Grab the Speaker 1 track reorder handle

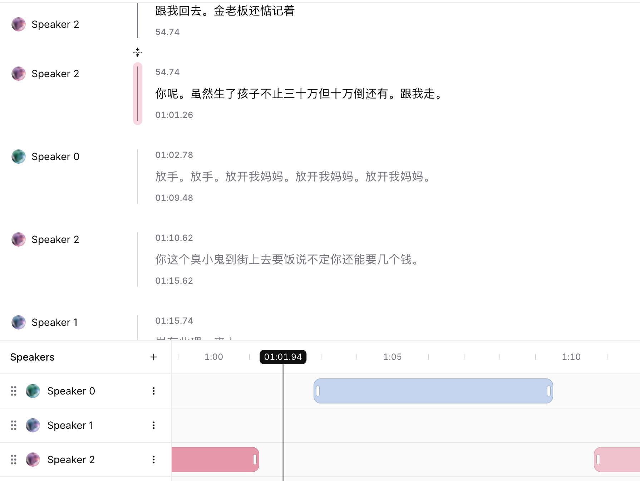pyautogui.click(x=14, y=425)
